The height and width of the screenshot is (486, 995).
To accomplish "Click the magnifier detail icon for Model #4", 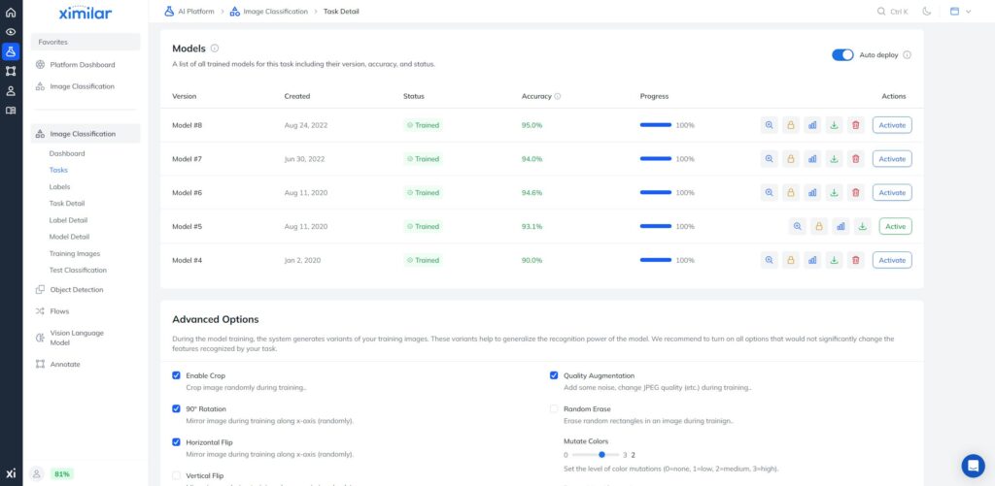I will click(x=769, y=260).
